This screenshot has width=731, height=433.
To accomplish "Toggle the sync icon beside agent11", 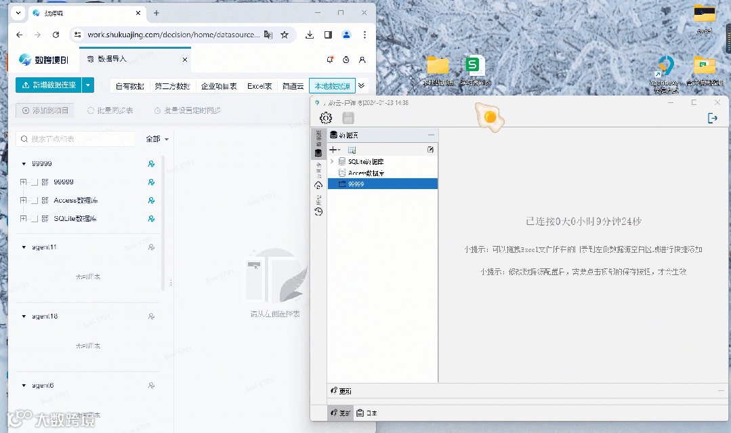I will (x=152, y=247).
